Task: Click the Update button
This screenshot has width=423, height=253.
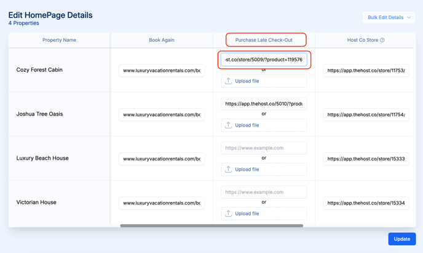Action: tap(402, 239)
